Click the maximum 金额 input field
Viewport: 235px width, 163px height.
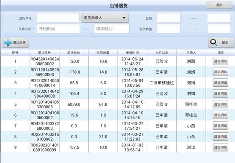219,18
